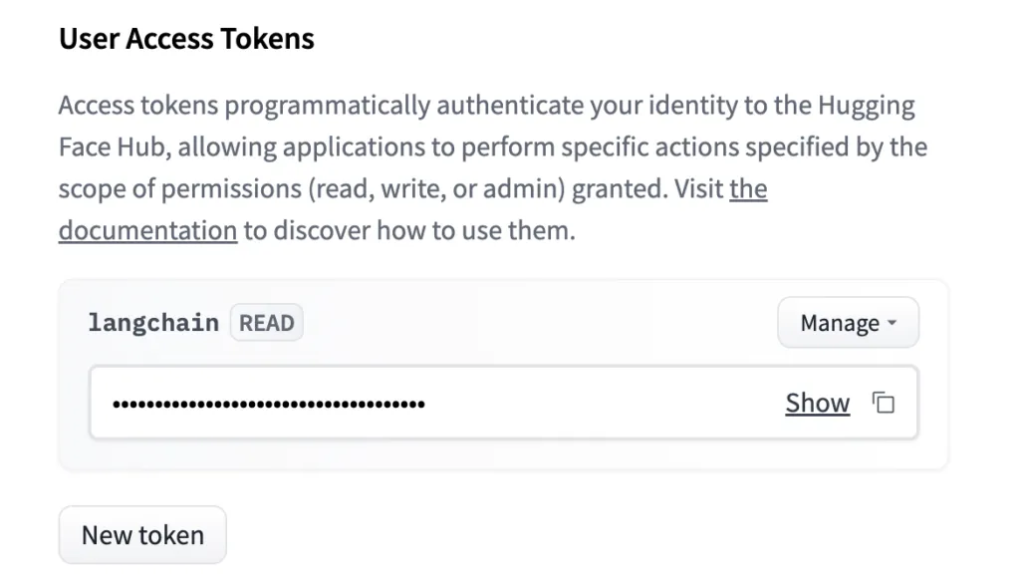This screenshot has height=580, width=1020.
Task: Click the empty area right of New token button
Action: (x=586, y=535)
